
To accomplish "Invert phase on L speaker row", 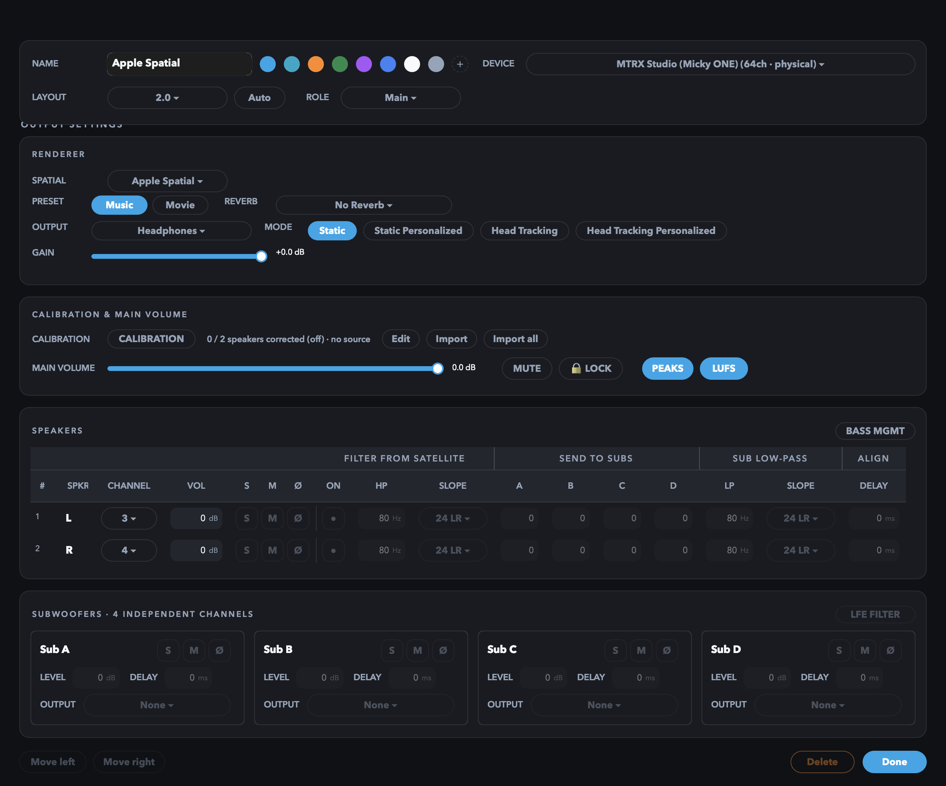I will (x=298, y=518).
